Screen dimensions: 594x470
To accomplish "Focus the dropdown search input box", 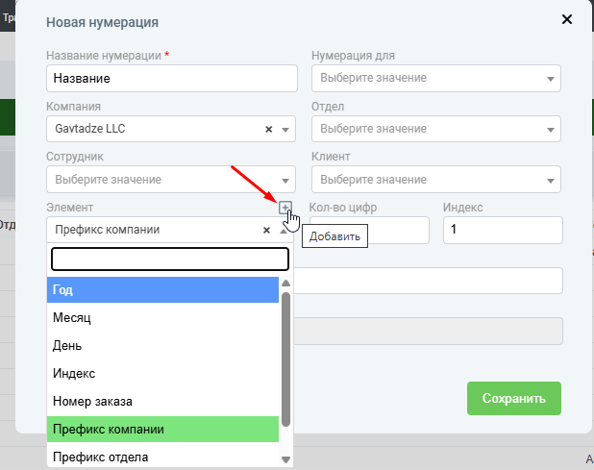I will click(169, 259).
